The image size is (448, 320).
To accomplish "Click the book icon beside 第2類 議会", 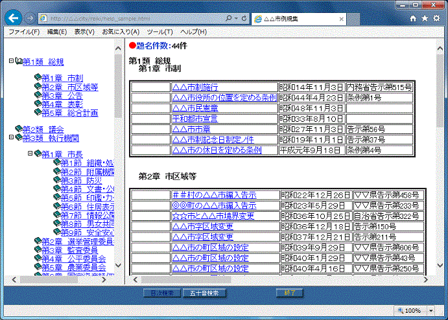I will point(18,128).
